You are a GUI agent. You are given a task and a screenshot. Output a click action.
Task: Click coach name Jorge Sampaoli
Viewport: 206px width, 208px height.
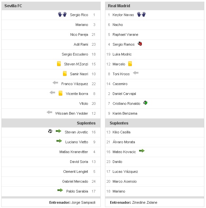(x=84, y=203)
